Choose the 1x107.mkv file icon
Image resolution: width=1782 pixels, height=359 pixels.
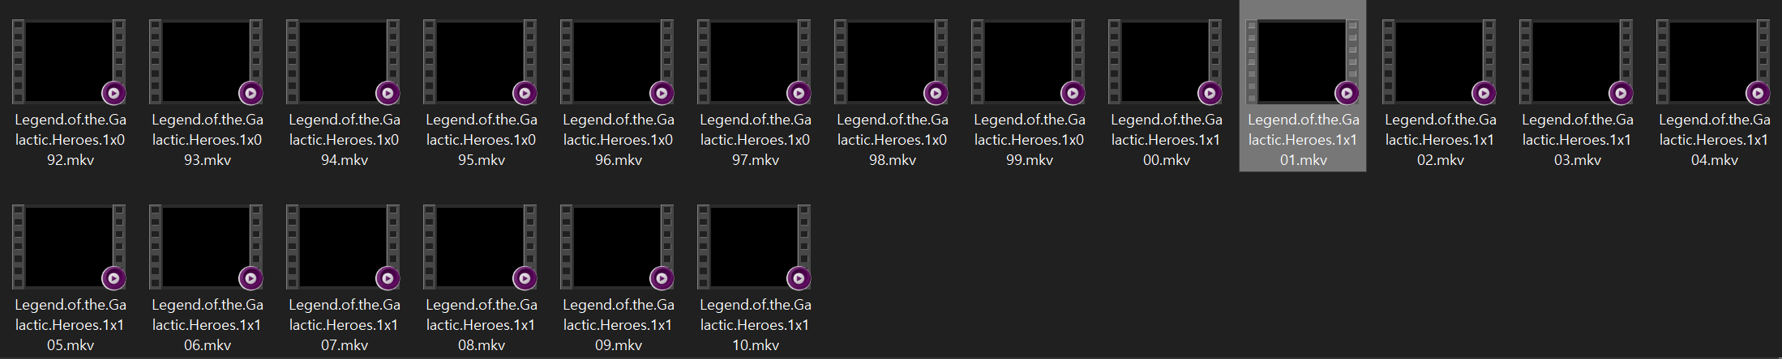pos(344,247)
